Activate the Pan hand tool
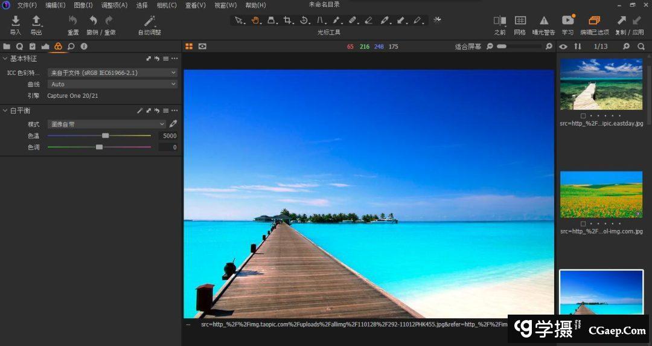The image size is (652, 346). (x=255, y=20)
